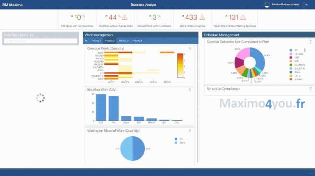The width and height of the screenshot is (315, 176).
Task: Click the DELL legend color swatch
Action: click(x=291, y=76)
